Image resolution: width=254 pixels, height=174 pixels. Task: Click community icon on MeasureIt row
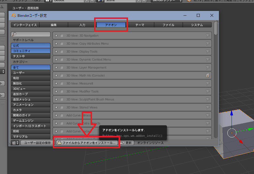point(208,83)
